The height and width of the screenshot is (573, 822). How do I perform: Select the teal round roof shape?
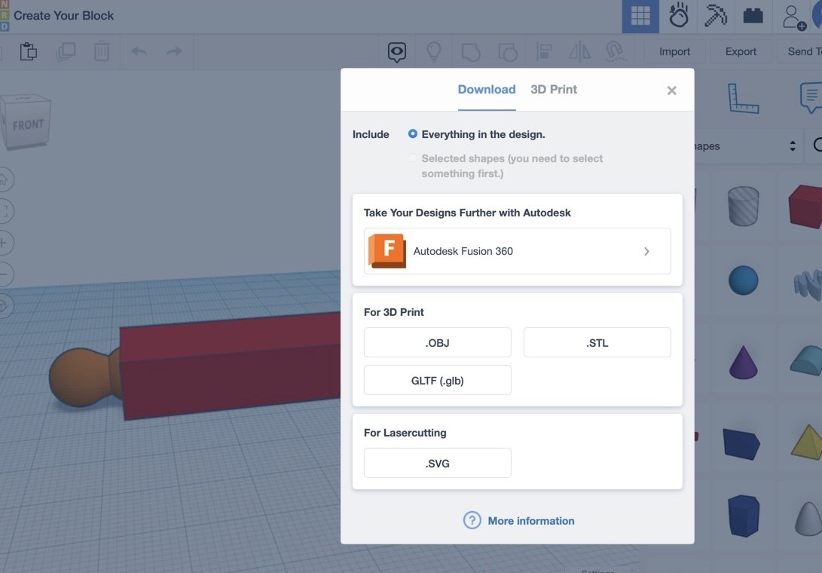(x=807, y=360)
